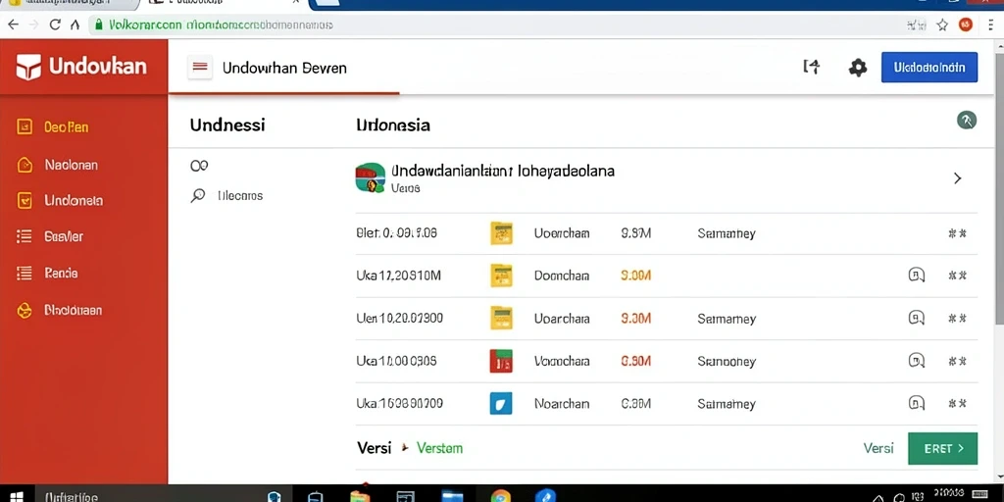
Task: Click the Naoionan sidebar icon
Action: click(x=24, y=165)
